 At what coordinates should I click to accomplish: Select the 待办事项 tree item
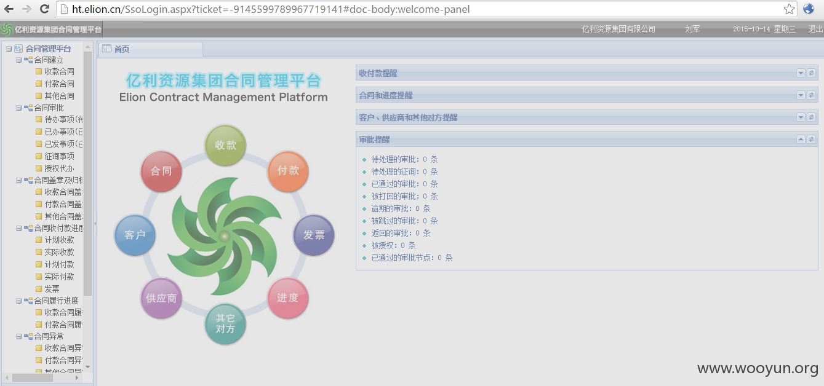pos(63,119)
